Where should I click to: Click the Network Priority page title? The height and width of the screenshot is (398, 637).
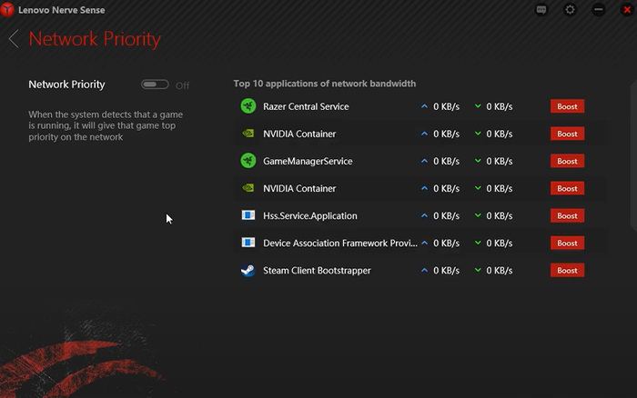(95, 39)
